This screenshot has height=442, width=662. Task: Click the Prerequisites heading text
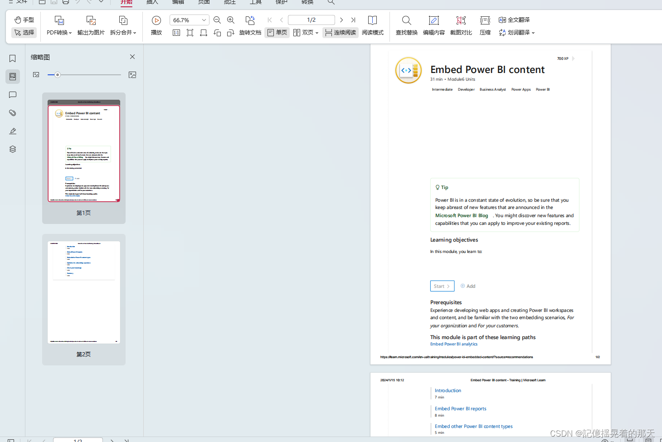tap(446, 302)
